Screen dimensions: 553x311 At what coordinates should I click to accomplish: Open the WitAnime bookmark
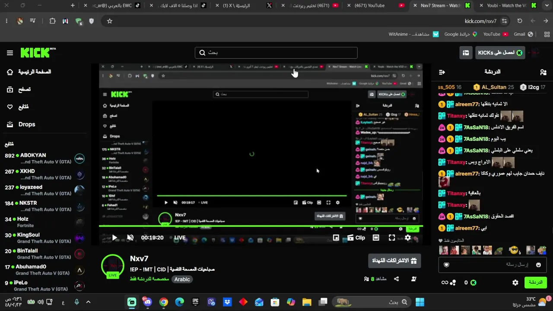tap(414, 34)
